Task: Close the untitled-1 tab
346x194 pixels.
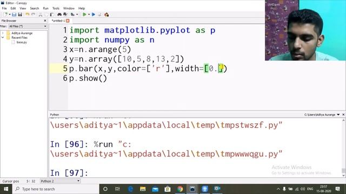Action: [68, 20]
